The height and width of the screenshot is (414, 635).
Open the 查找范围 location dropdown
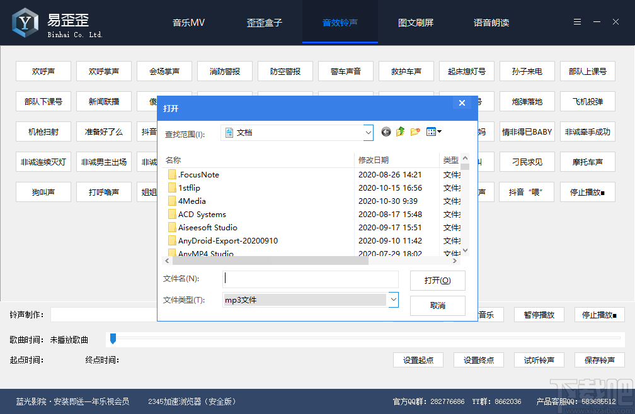pos(367,132)
